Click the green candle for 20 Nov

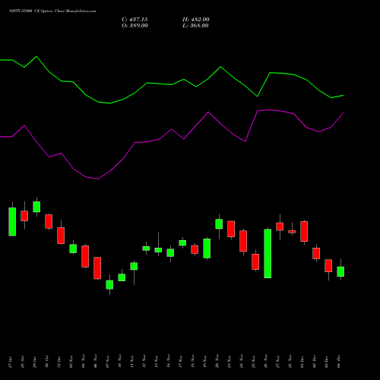(x=219, y=224)
